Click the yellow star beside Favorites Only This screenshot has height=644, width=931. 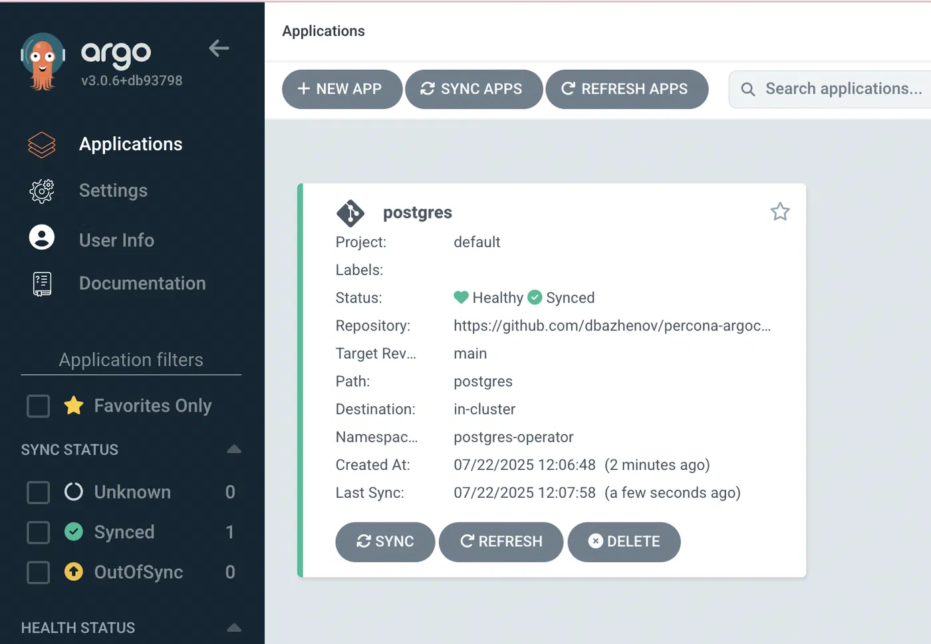[74, 405]
